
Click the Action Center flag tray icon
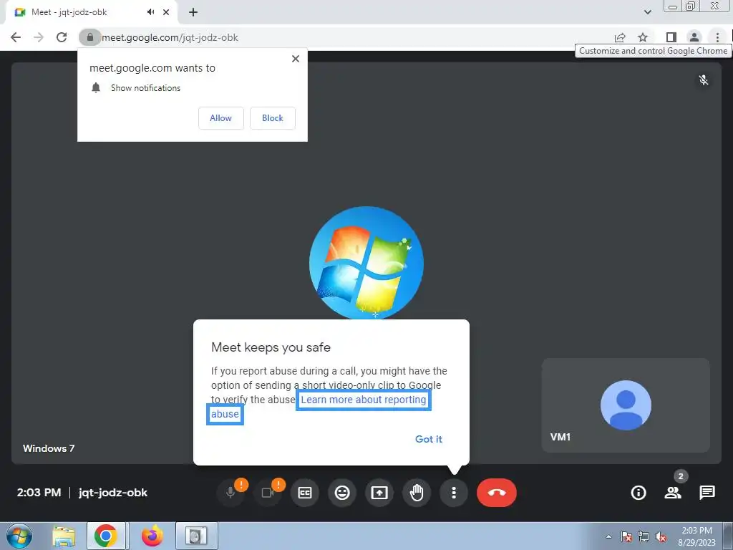pos(626,536)
